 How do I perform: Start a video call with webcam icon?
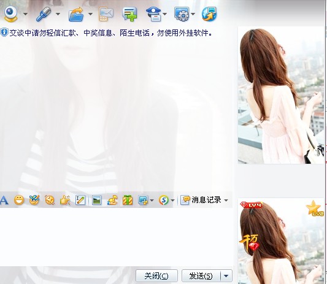point(10,13)
